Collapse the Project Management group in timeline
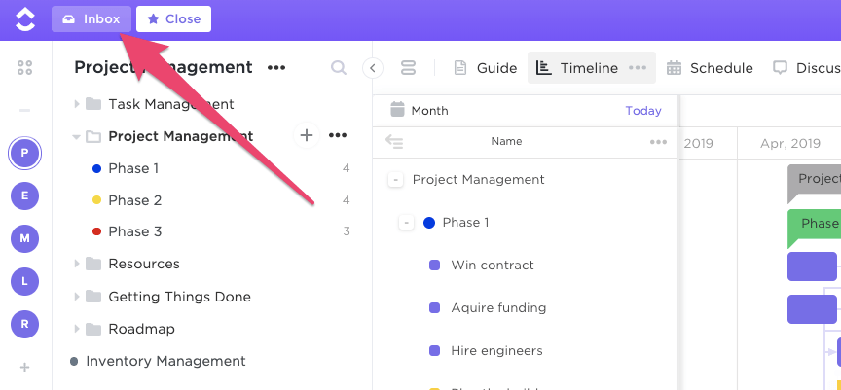 [395, 180]
